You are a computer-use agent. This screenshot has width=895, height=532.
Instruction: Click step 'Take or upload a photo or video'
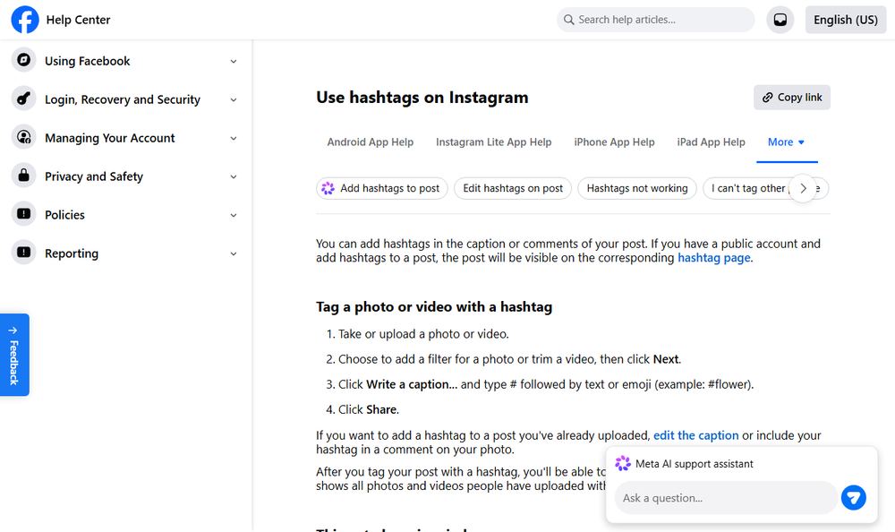tap(423, 334)
